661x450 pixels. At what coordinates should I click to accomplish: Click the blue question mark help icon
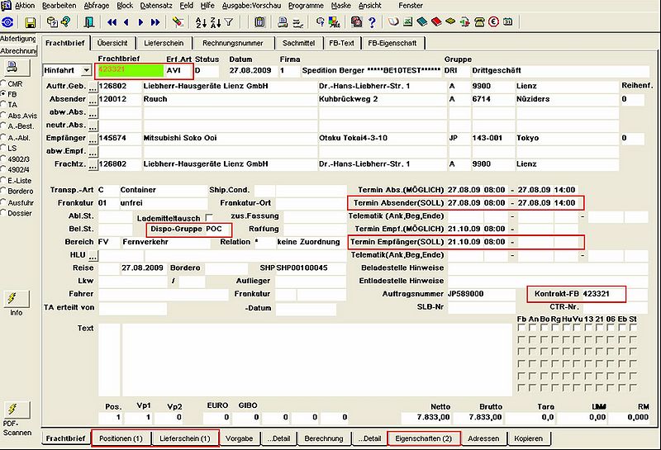pos(372,22)
